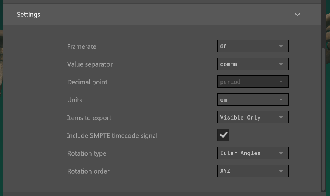Open the dropdown showing Euler Angles
Image resolution: width=330 pixels, height=196 pixels.
(252, 153)
